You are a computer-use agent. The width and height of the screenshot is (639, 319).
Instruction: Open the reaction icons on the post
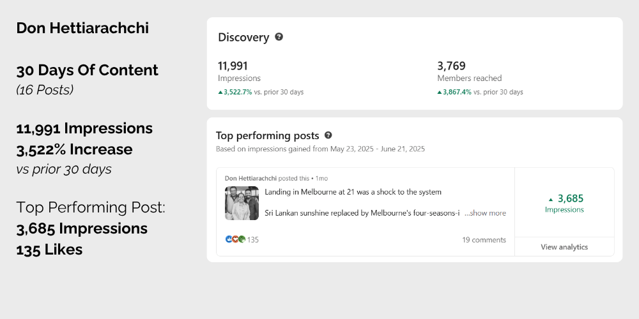tap(235, 239)
